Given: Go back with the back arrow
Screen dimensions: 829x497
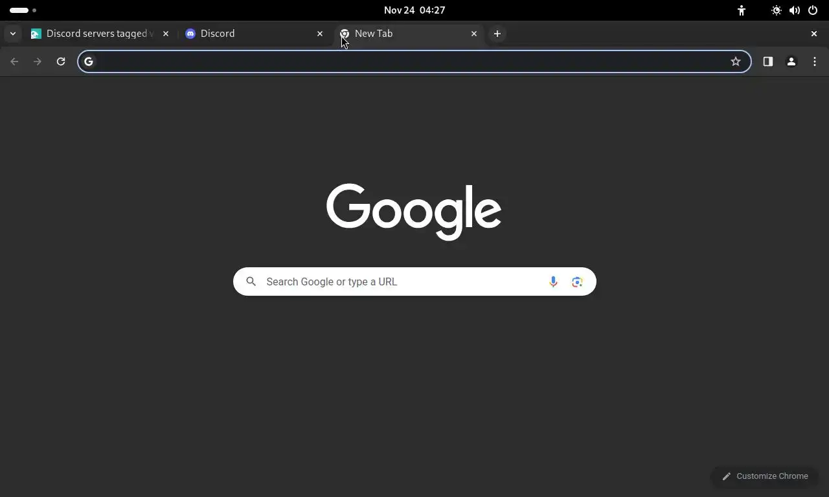Looking at the screenshot, I should 14,61.
